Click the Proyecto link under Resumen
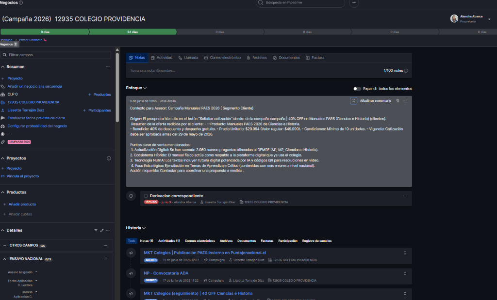The height and width of the screenshot is (300, 497). 15,79
